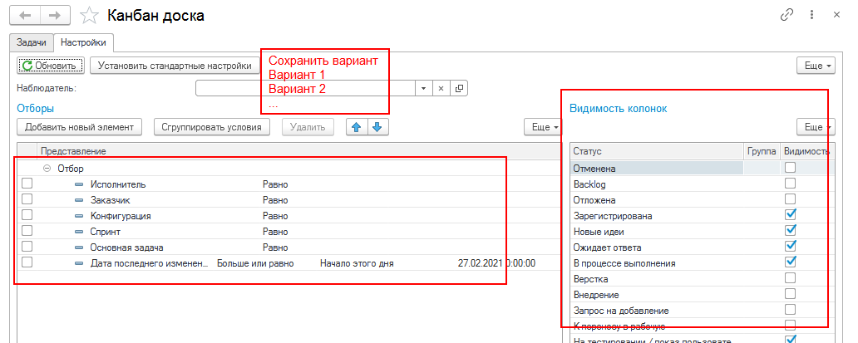858x343 pixels.
Task: Uncheck visibility for Новые идеи
Action: click(x=790, y=231)
